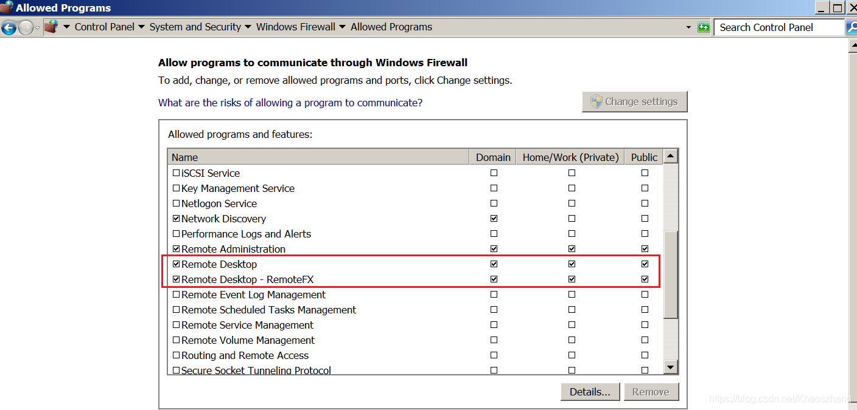
Task: Toggle Remote Administration Public checkbox
Action: (x=645, y=249)
